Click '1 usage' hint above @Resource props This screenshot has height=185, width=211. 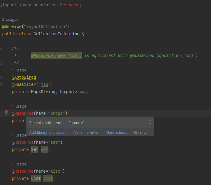(x=19, y=106)
